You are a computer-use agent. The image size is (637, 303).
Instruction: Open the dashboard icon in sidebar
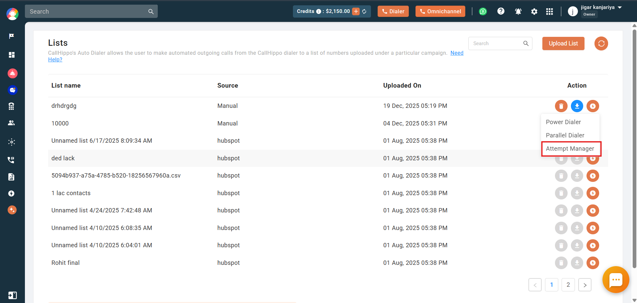pyautogui.click(x=12, y=55)
